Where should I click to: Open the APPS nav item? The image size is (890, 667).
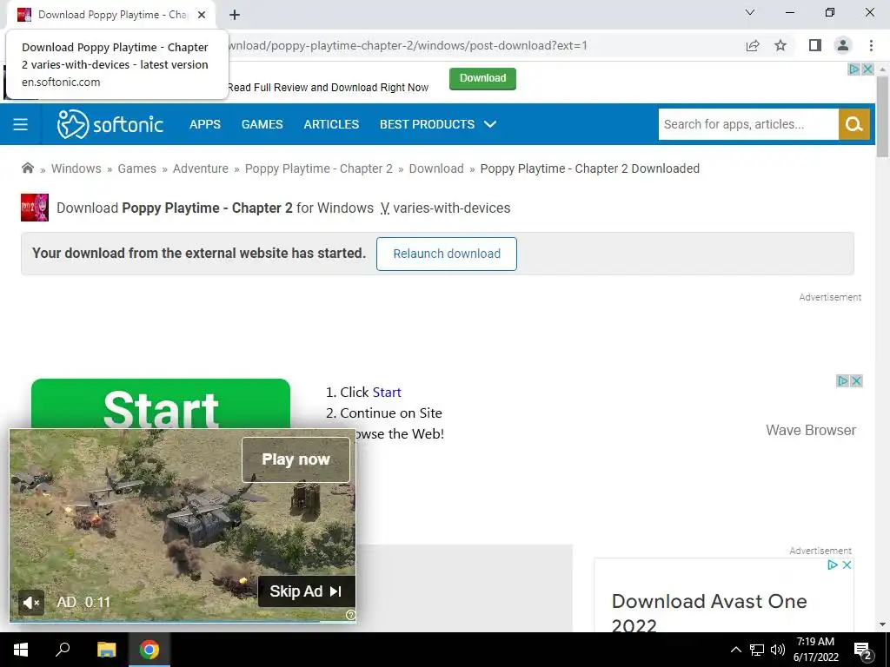point(205,124)
